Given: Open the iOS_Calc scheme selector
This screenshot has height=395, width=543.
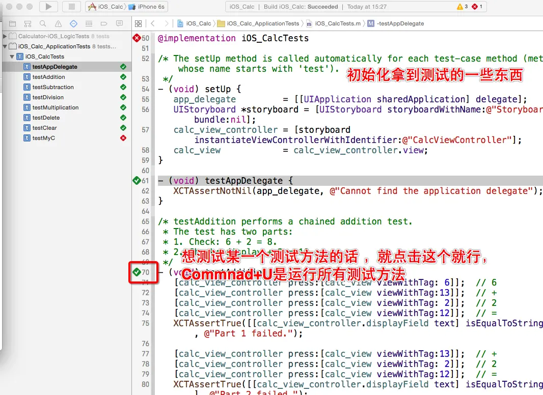Looking at the screenshot, I should tap(106, 7).
